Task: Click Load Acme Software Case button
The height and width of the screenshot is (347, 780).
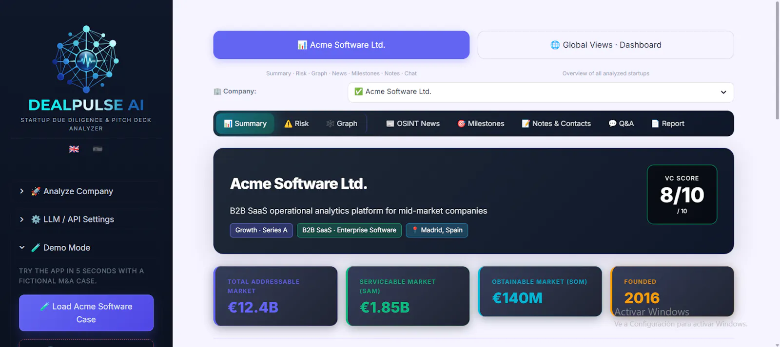Action: (86, 313)
